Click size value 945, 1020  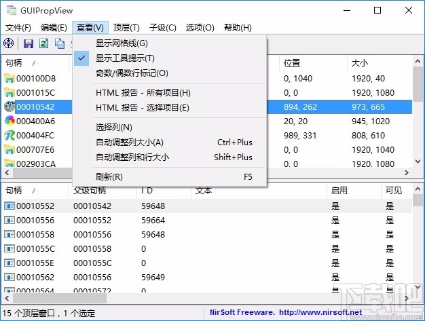coord(371,121)
